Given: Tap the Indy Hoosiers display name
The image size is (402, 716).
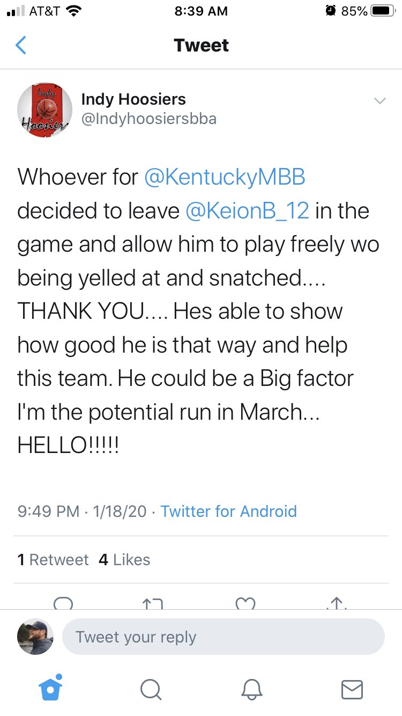Looking at the screenshot, I should click(x=133, y=99).
